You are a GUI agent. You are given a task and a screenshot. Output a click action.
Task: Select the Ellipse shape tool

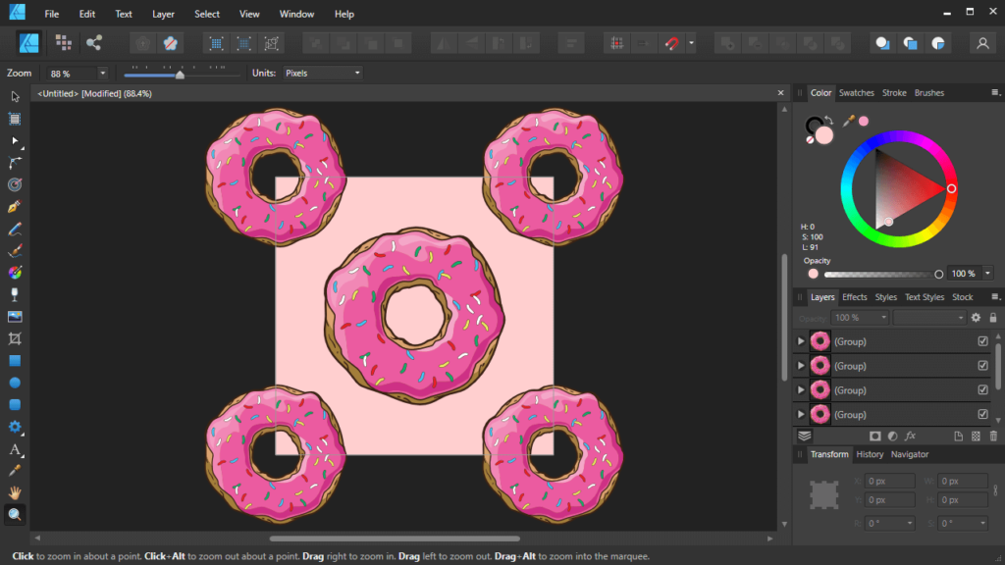coord(15,384)
